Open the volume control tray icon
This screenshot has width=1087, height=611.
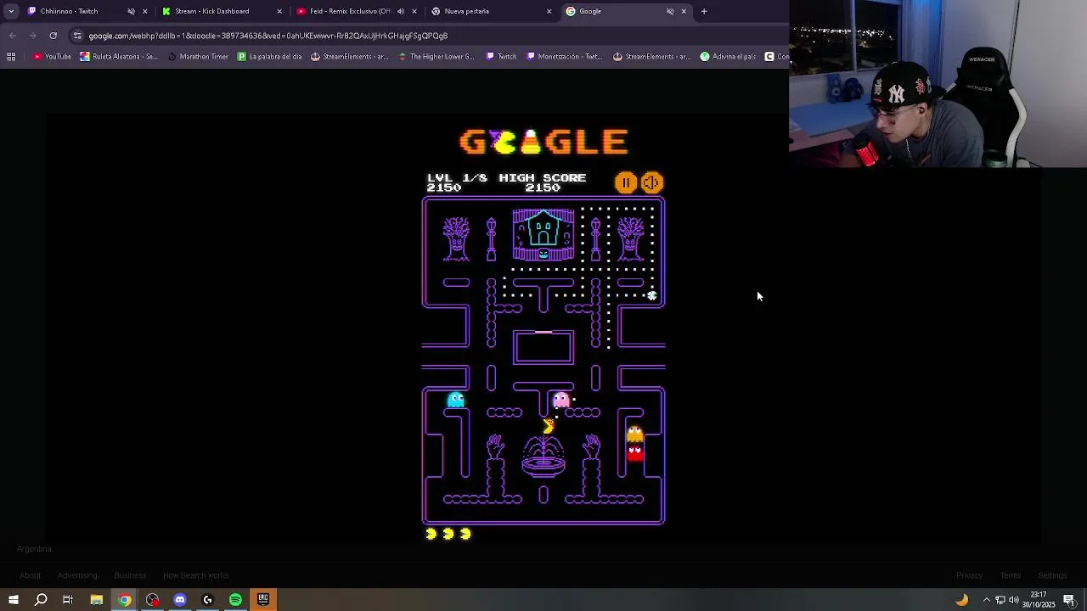click(x=1014, y=600)
